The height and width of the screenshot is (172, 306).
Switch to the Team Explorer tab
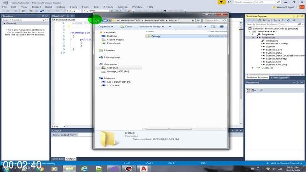[279, 78]
